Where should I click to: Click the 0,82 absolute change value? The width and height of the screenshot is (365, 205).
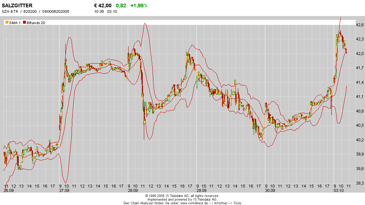pyautogui.click(x=121, y=5)
